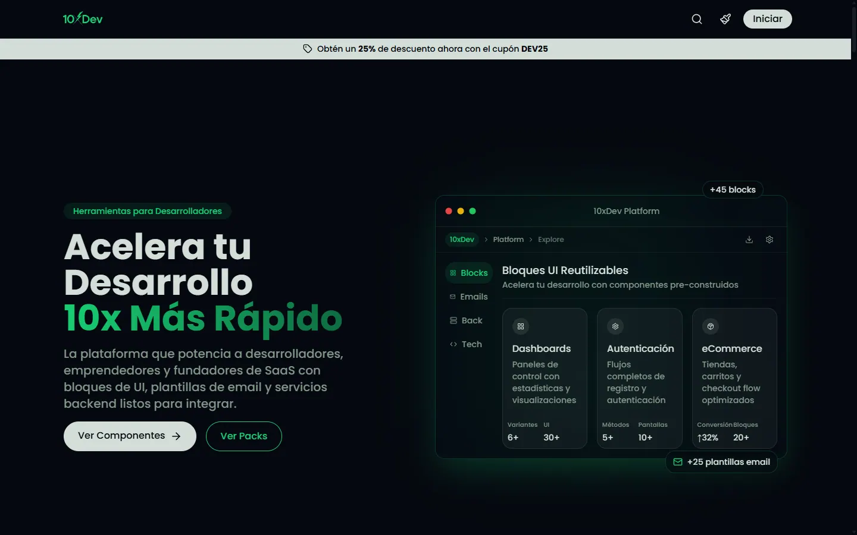Click the 10+ Pantallas value
The width and height of the screenshot is (857, 535).
[646, 438]
